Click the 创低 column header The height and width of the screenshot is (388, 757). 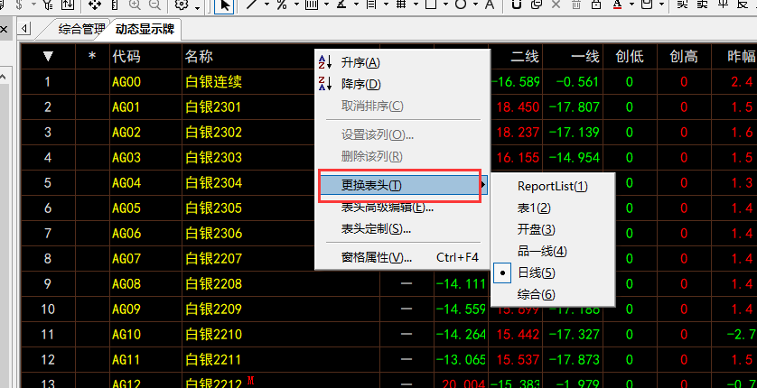coord(630,56)
